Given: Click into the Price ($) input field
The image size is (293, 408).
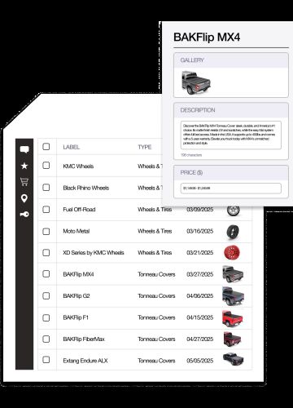Looking at the screenshot, I should (x=231, y=188).
